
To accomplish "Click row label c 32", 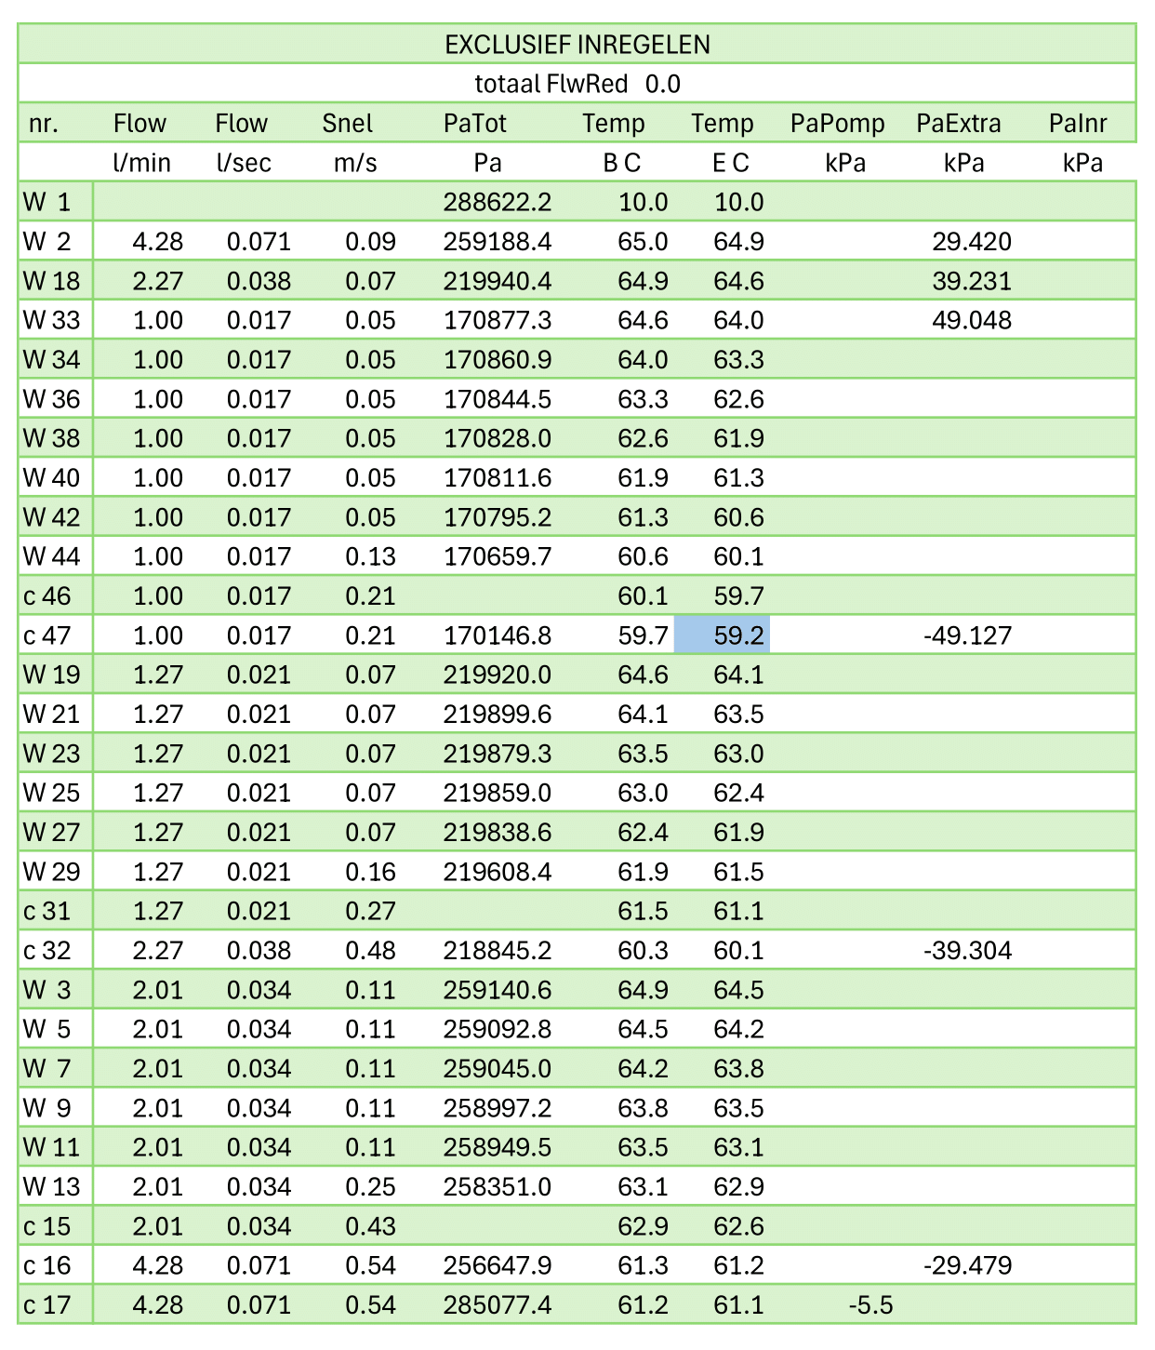I will tap(47, 951).
